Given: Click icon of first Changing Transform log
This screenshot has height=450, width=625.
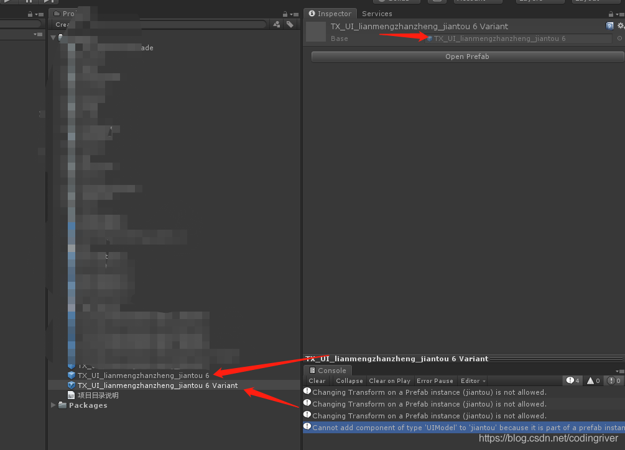Looking at the screenshot, I should click(x=307, y=391).
